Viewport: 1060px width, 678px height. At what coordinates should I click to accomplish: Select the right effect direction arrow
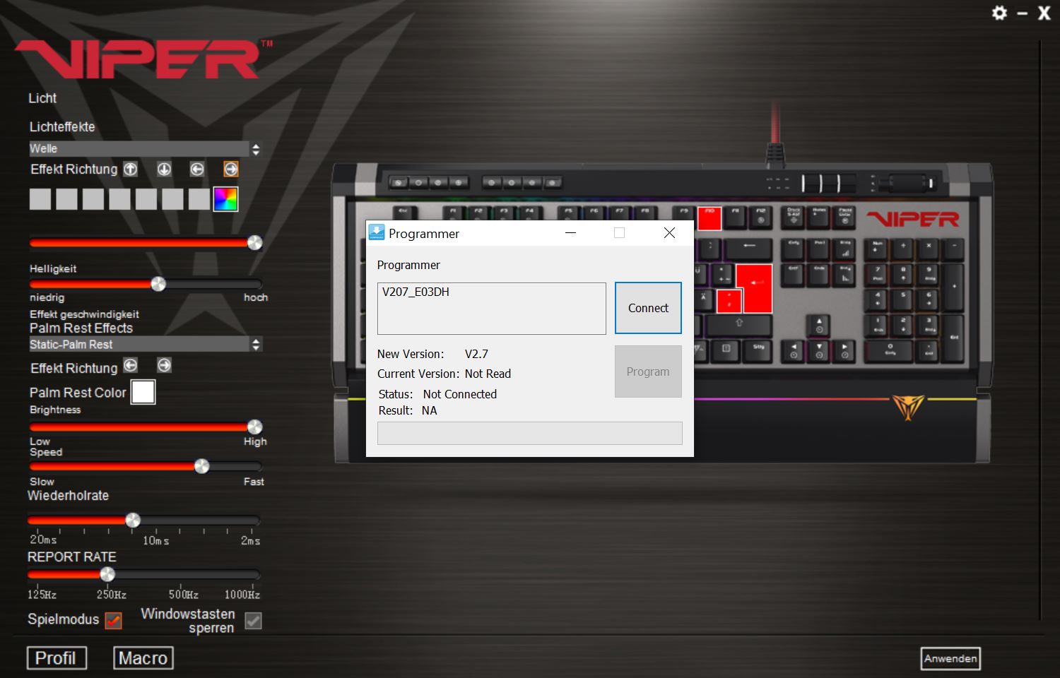pos(230,169)
